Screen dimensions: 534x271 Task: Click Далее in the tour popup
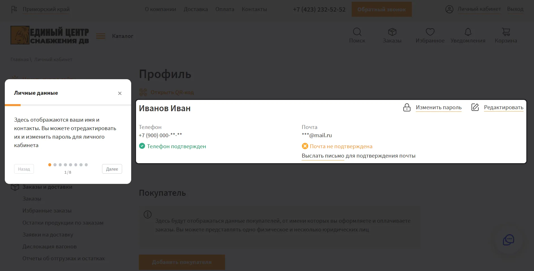[112, 169]
